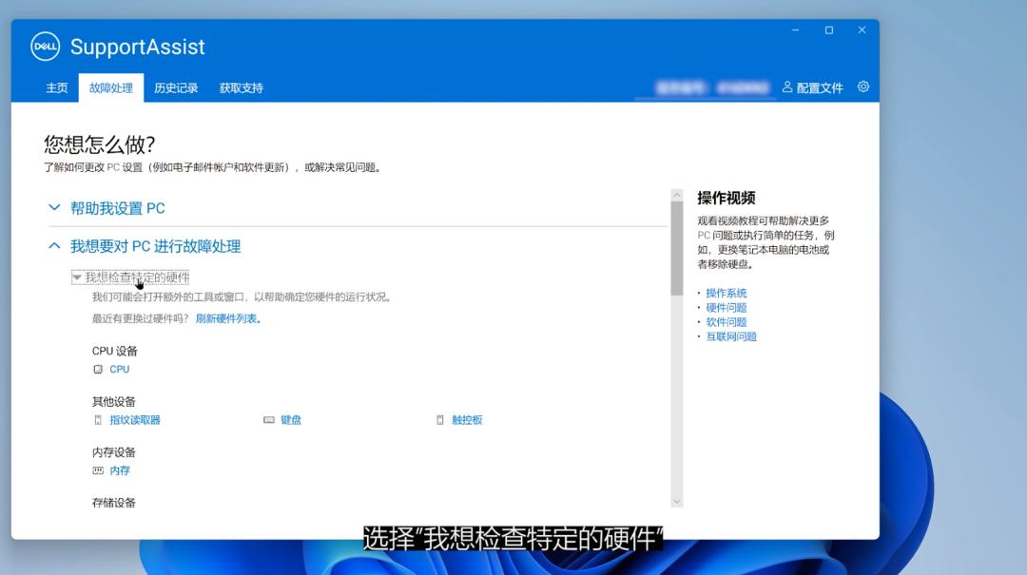Click the fingerprint reader icon

coord(99,419)
